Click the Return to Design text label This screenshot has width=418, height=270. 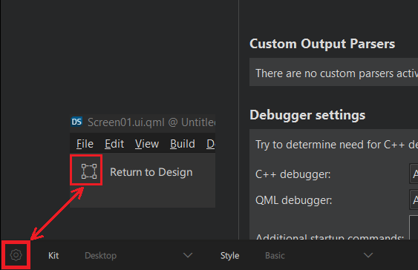151,172
